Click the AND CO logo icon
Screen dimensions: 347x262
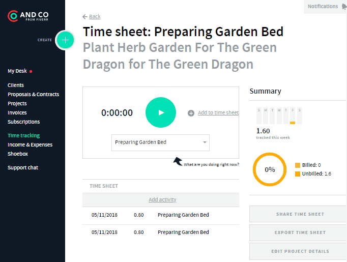(13, 16)
